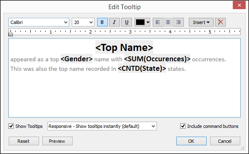Click the <Gender> field placeholder
Image resolution: width=249 pixels, height=154 pixels.
pyautogui.click(x=76, y=59)
